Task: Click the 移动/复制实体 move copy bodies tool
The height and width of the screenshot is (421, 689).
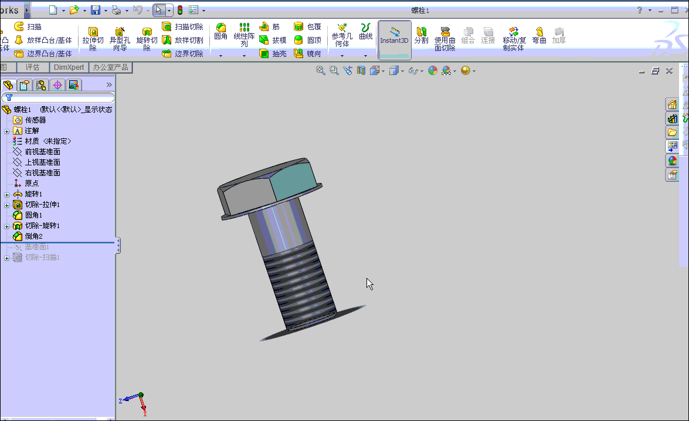Action: 513,39
